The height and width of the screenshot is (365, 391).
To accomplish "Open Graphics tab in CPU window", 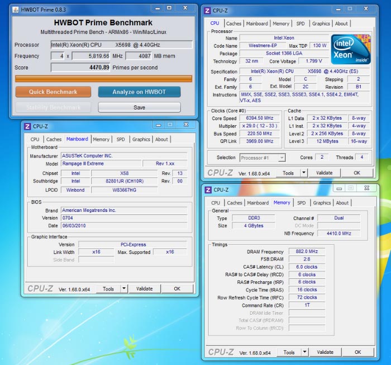I will click(x=321, y=23).
